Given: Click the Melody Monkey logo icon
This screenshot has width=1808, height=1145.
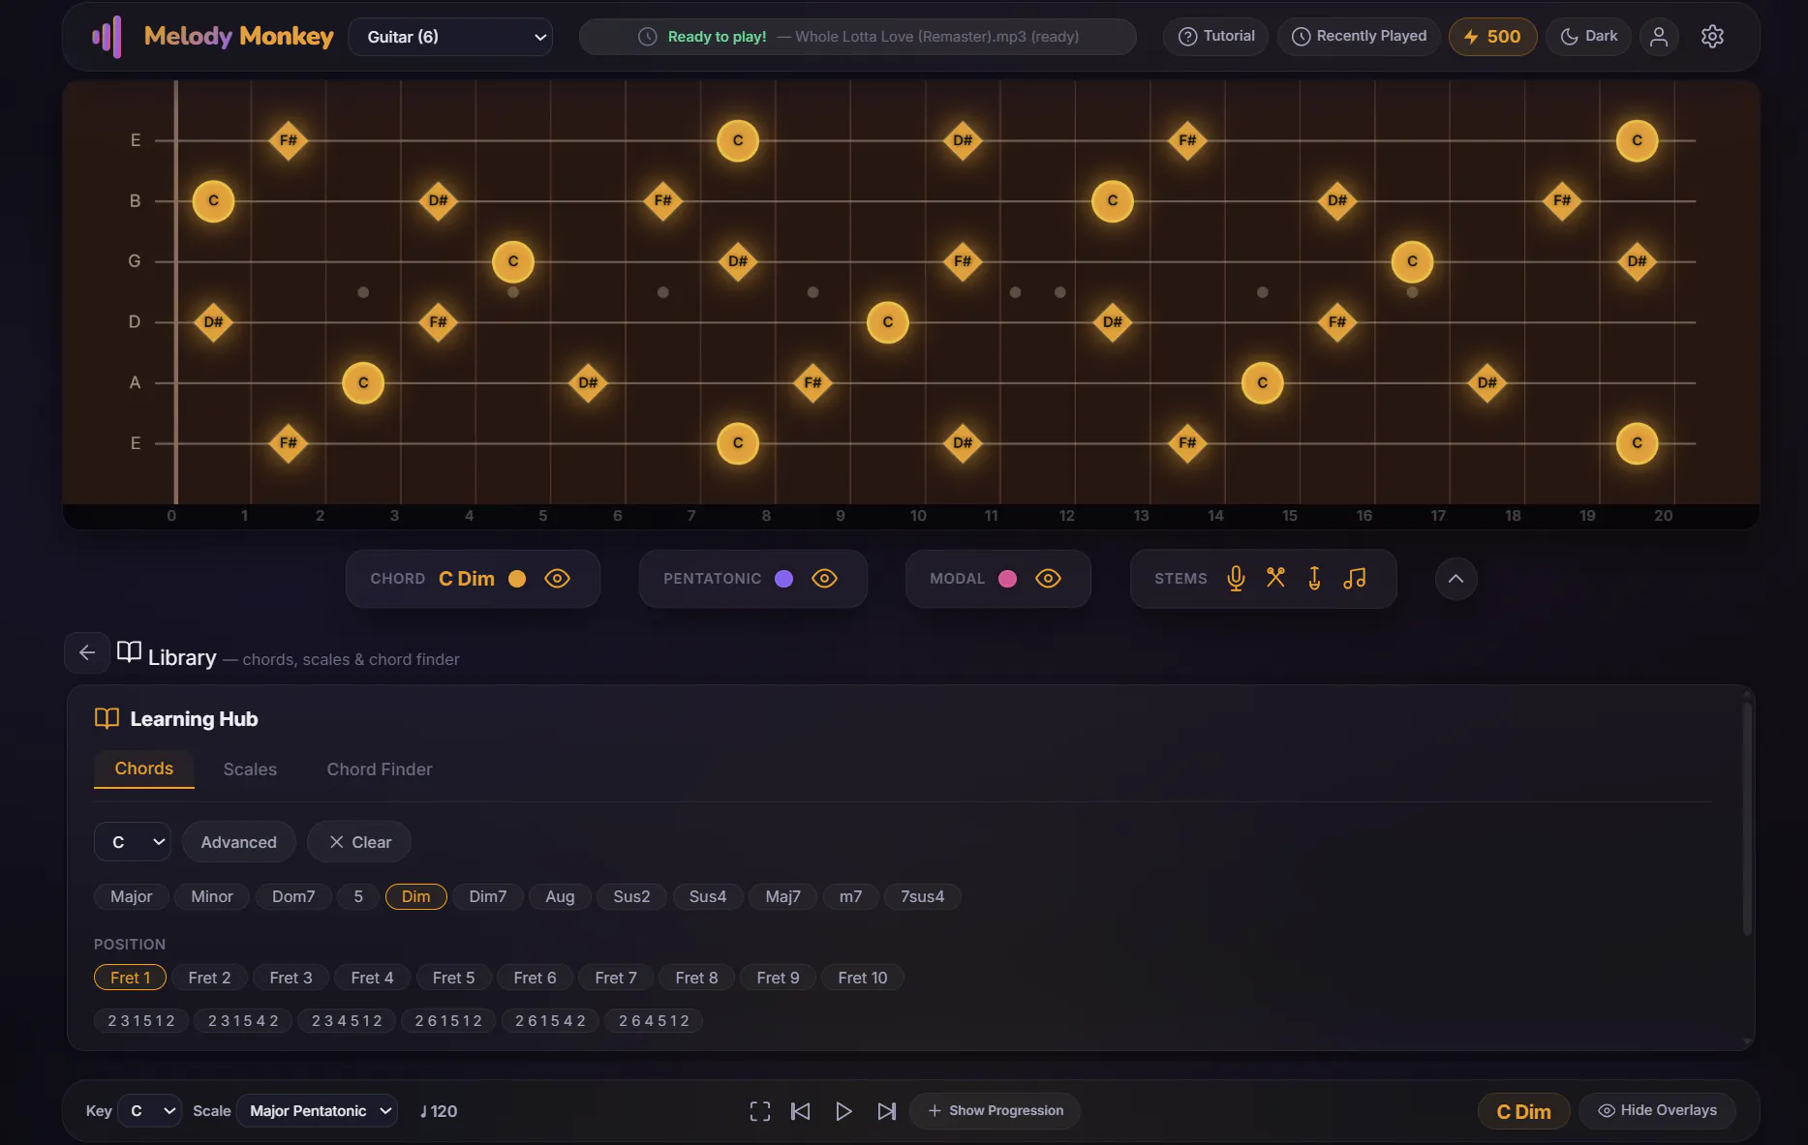Looking at the screenshot, I should click(x=107, y=37).
